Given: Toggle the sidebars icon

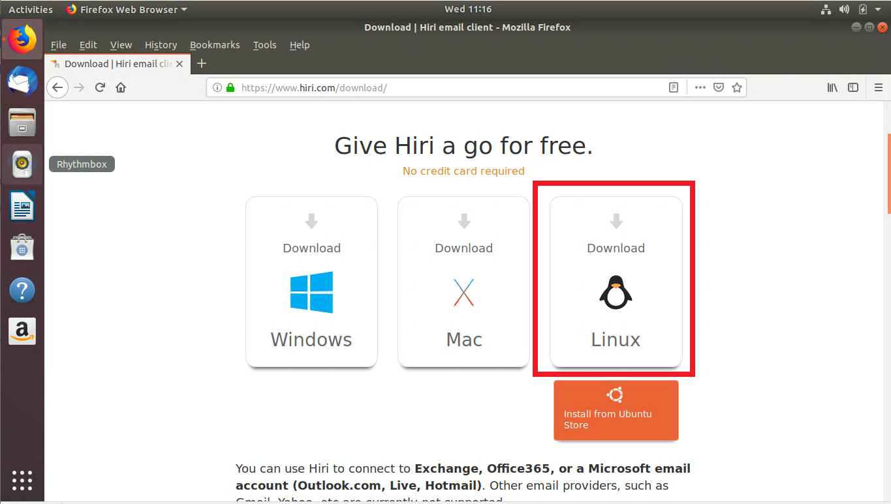Looking at the screenshot, I should tap(853, 87).
